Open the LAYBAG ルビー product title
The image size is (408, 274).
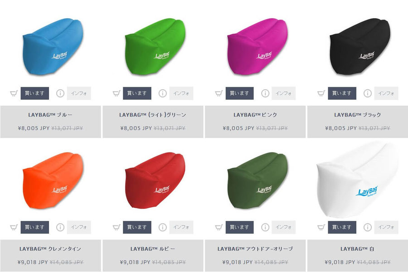[x=153, y=249]
